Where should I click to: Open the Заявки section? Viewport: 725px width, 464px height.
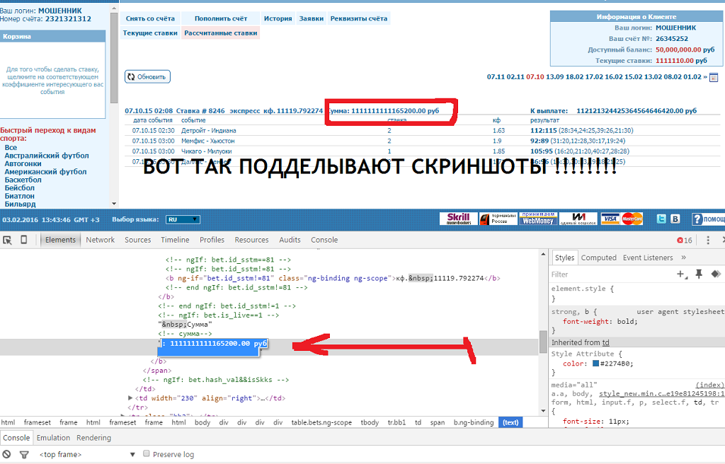[312, 18]
